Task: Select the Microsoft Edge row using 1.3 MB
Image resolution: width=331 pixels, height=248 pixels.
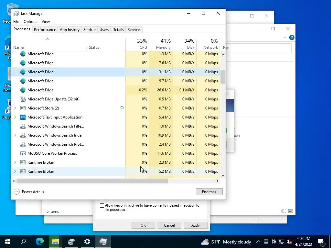Action: tap(116, 54)
